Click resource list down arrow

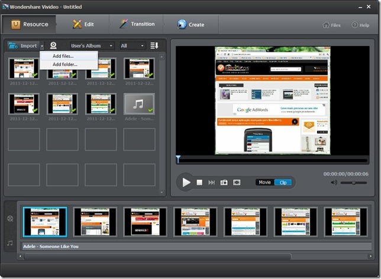162,192
